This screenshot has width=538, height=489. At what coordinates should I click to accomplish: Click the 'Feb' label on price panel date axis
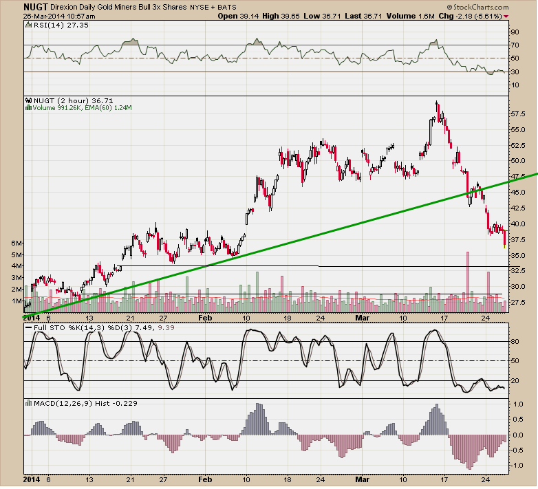coord(205,318)
